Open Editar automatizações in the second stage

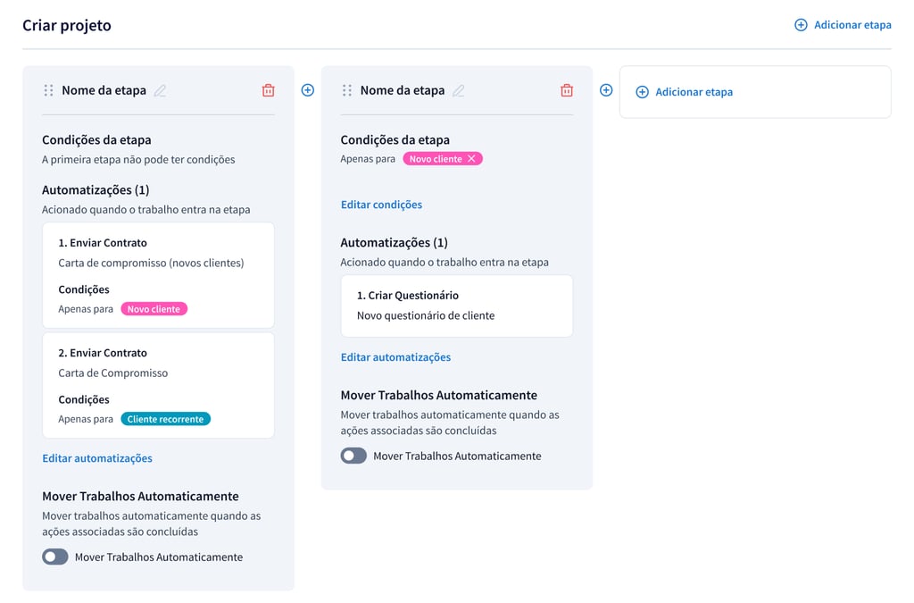pyautogui.click(x=395, y=357)
